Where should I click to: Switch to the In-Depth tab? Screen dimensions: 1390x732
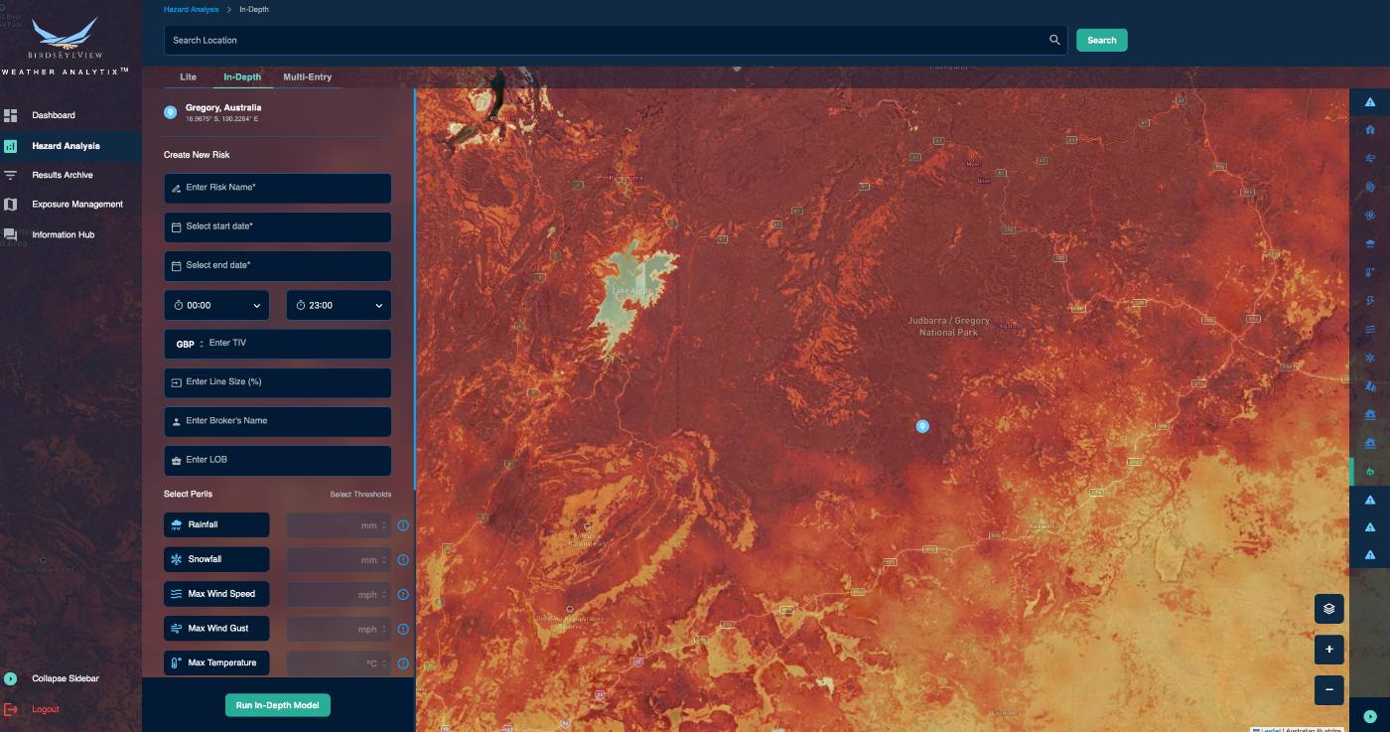pos(242,76)
